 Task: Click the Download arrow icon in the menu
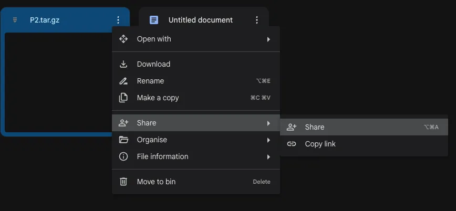pos(123,64)
